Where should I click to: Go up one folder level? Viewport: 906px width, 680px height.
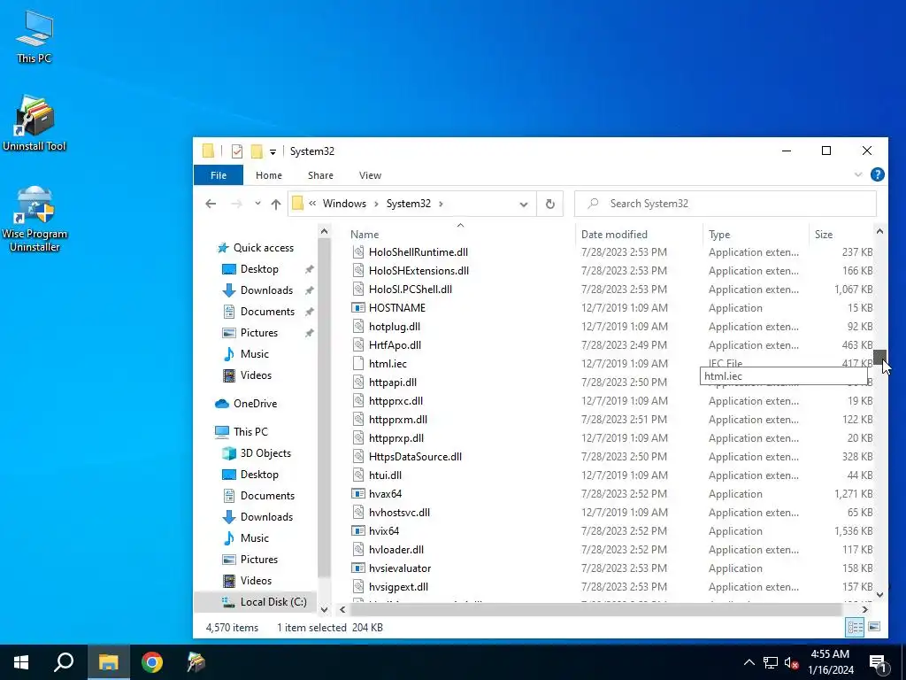(x=276, y=205)
